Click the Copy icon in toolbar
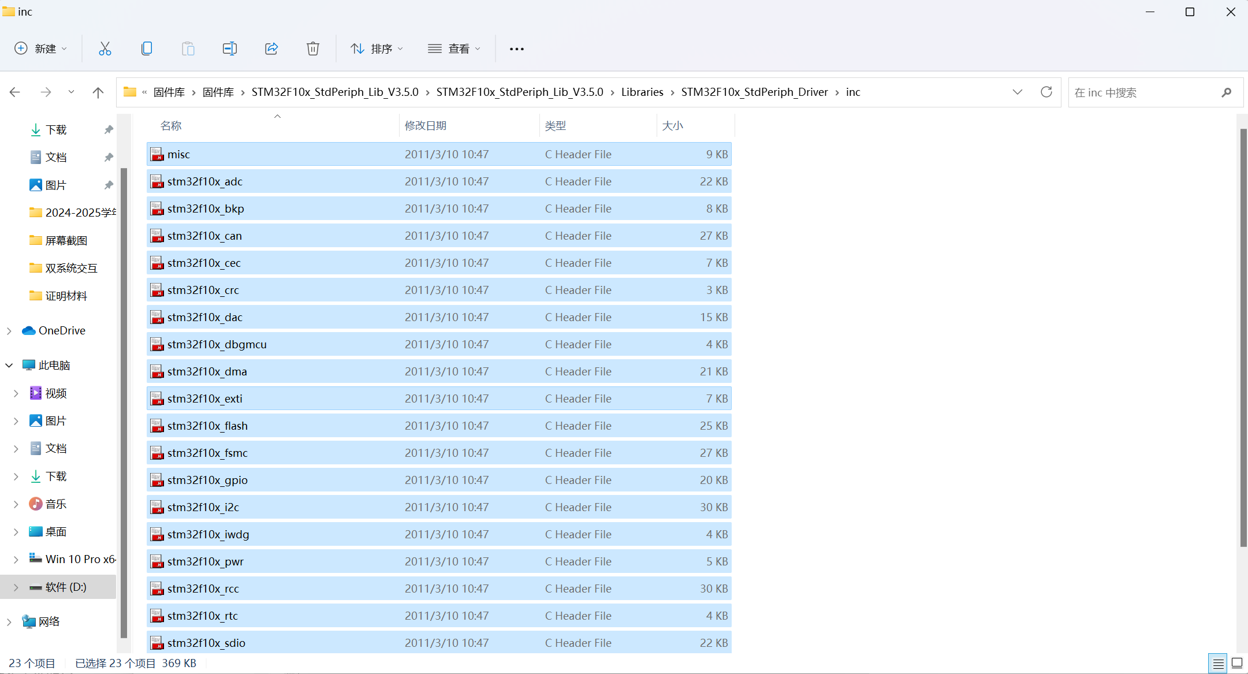 click(x=147, y=49)
